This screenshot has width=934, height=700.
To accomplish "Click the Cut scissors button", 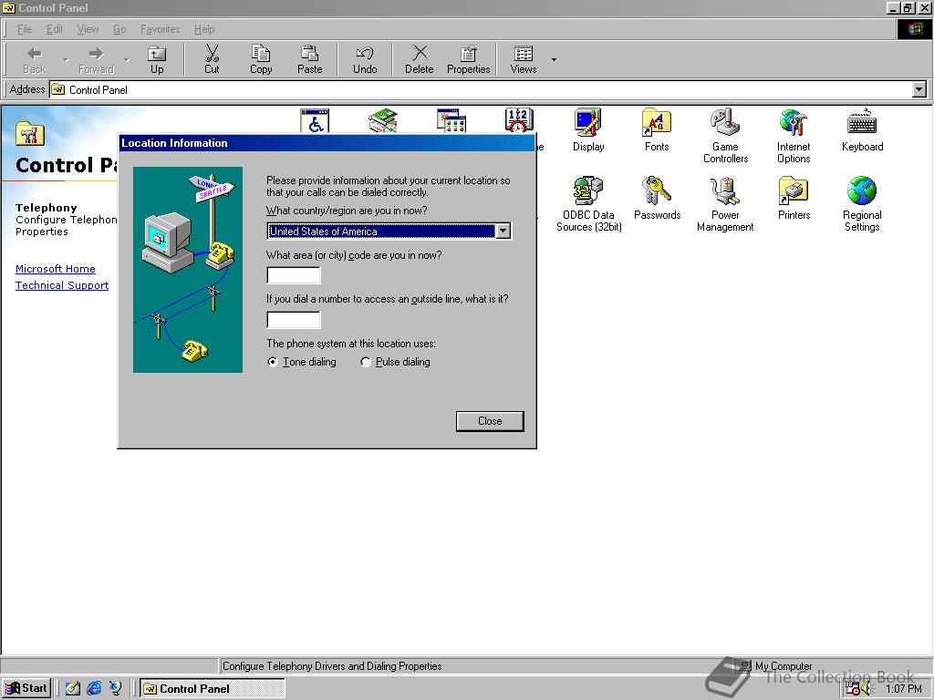I will [212, 60].
